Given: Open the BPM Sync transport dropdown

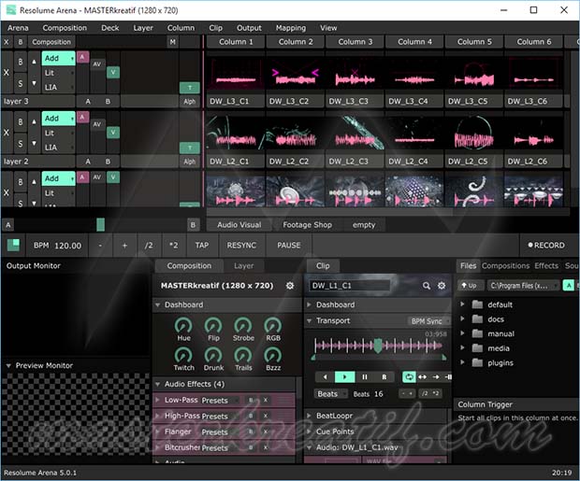Looking at the screenshot, I should tap(428, 321).
